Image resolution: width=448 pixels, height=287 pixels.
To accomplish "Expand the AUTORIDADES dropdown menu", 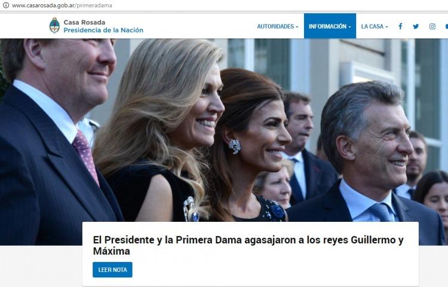I will (x=277, y=26).
